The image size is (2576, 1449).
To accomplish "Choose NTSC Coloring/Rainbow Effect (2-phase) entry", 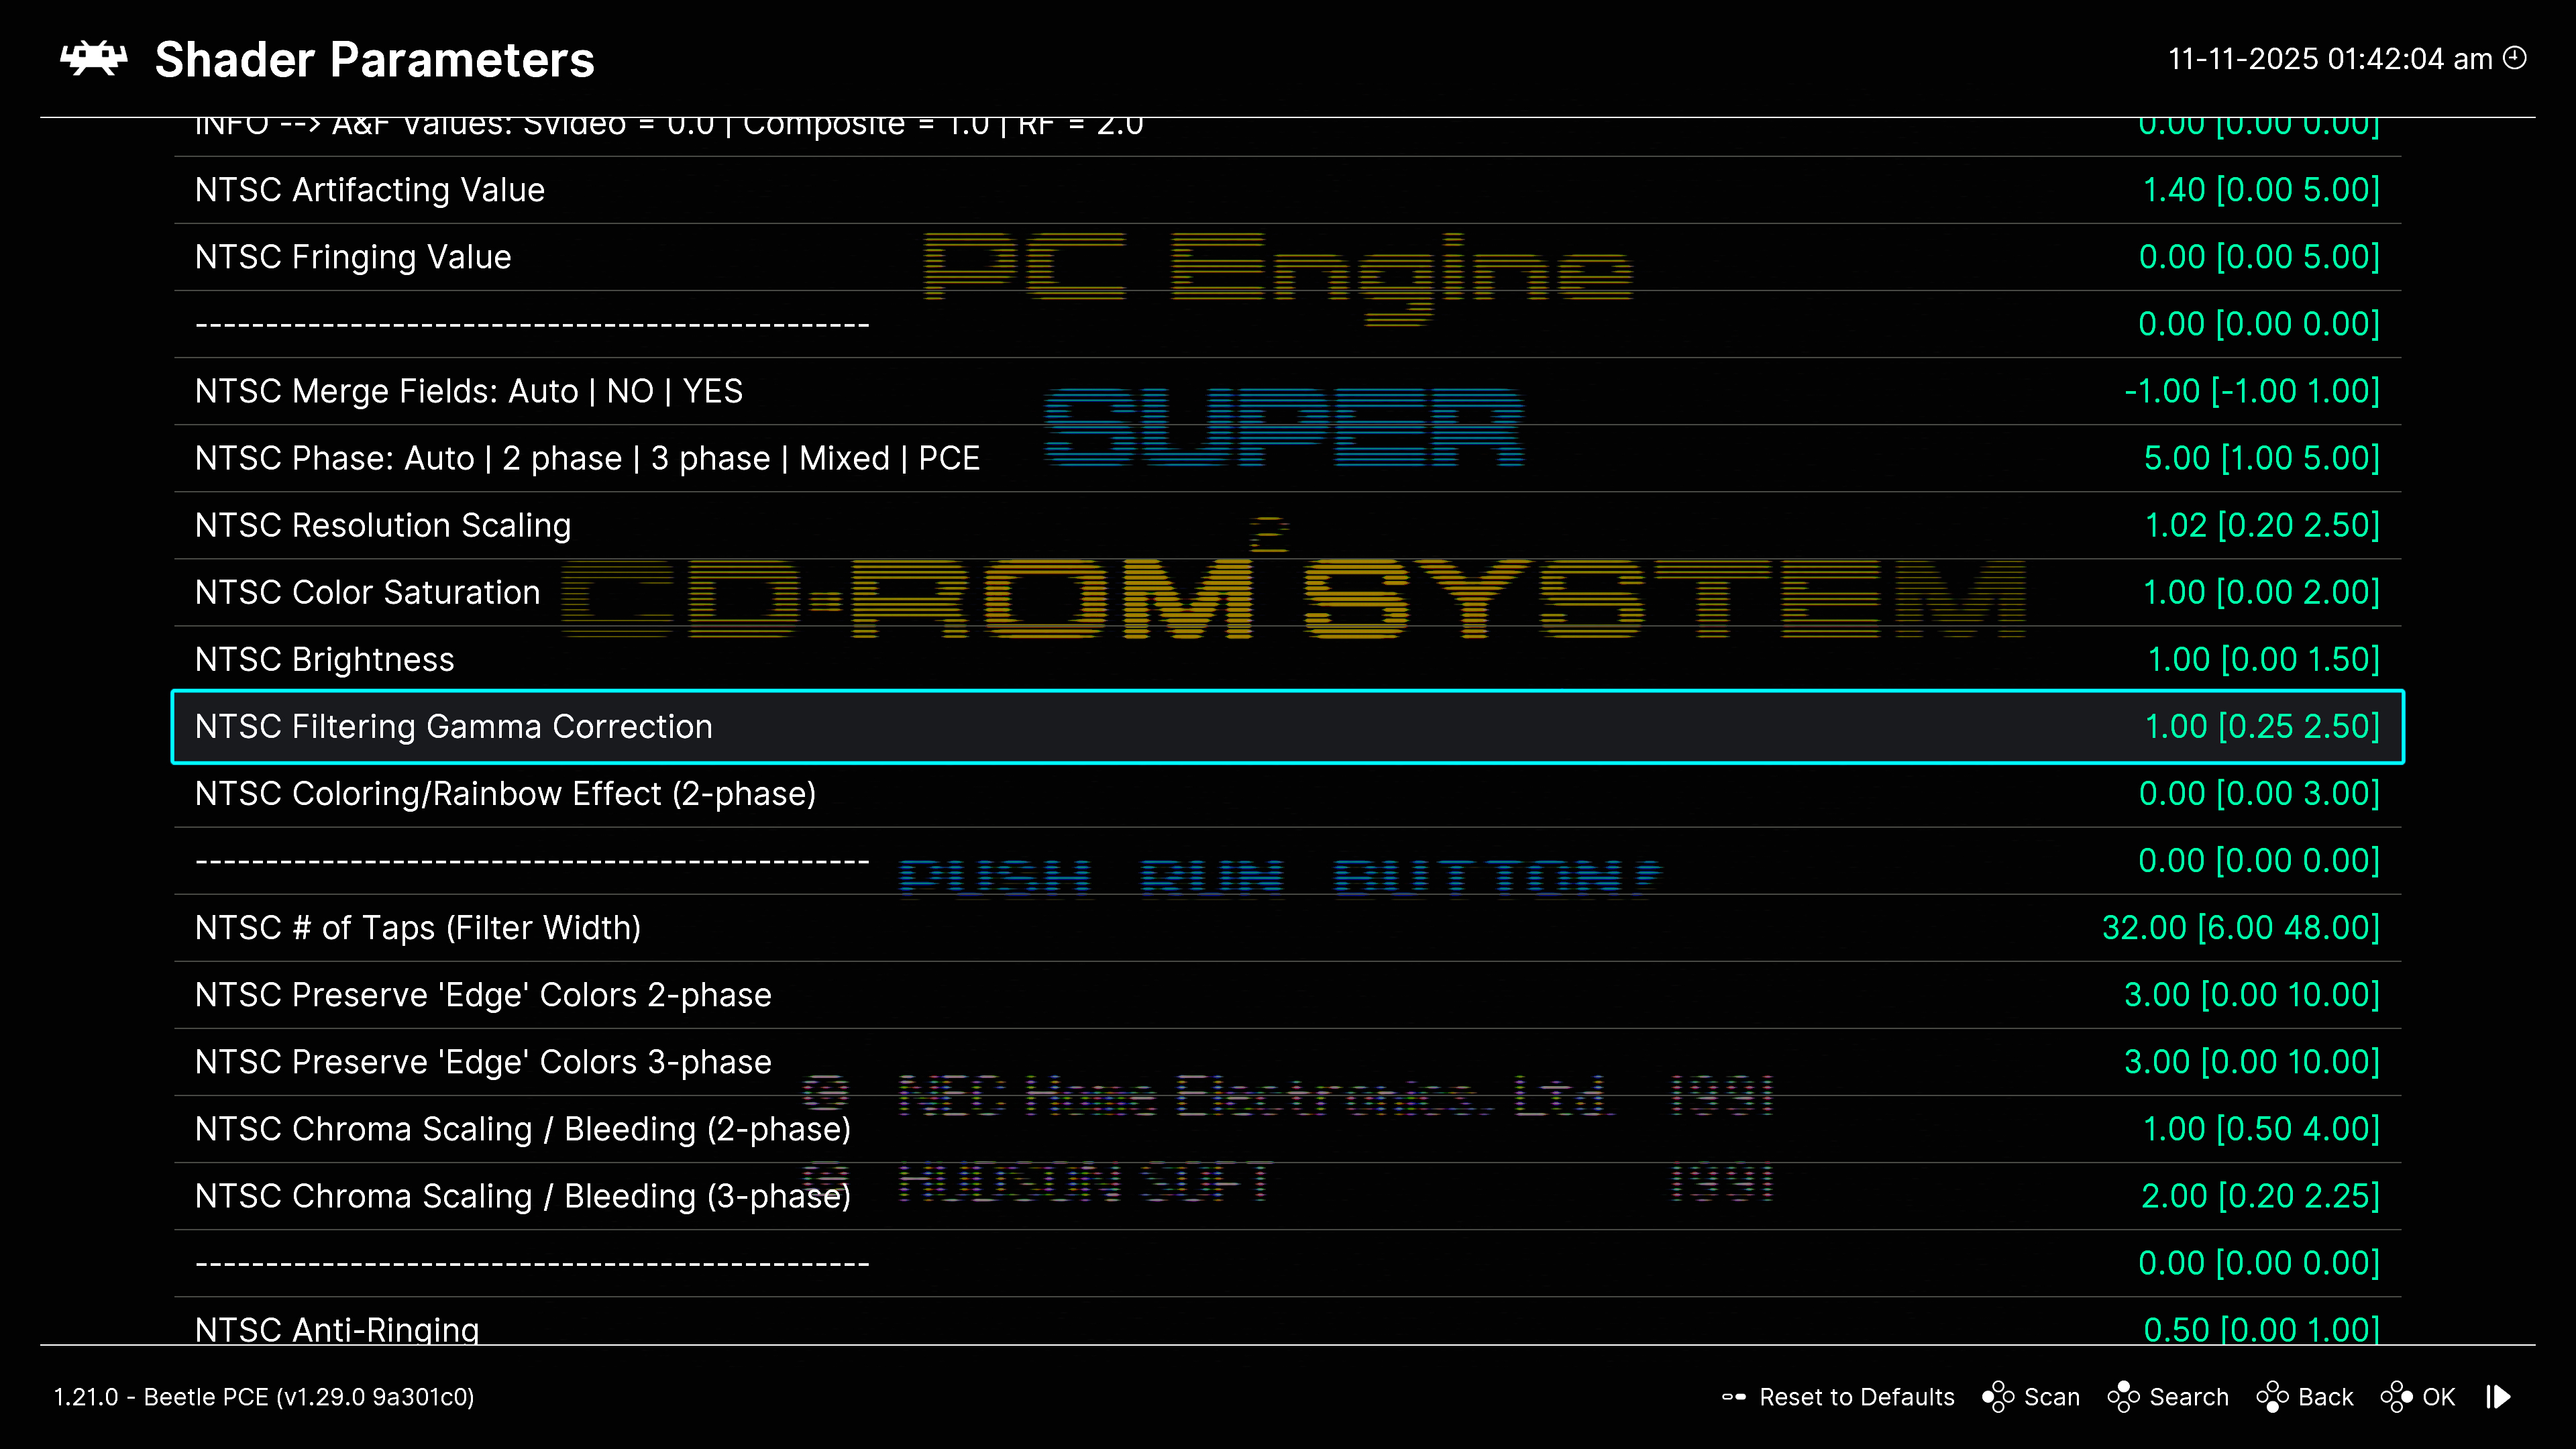I will [505, 794].
